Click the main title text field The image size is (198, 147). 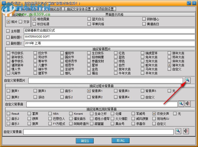109,31
